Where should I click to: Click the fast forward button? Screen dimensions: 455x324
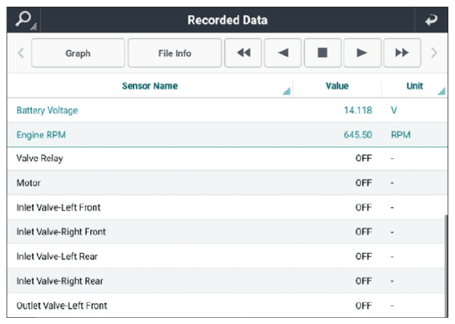pos(402,53)
